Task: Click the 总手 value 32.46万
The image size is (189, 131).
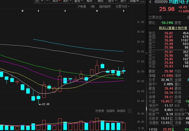Action: [167, 80]
